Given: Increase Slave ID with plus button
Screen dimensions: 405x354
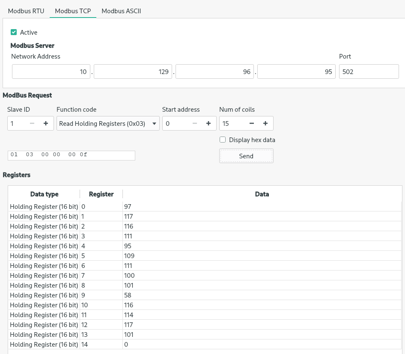Looking at the screenshot, I should (x=46, y=123).
